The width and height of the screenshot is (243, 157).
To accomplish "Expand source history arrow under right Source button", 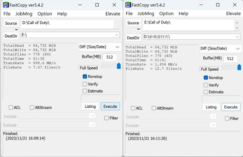I will pos(138,29).
